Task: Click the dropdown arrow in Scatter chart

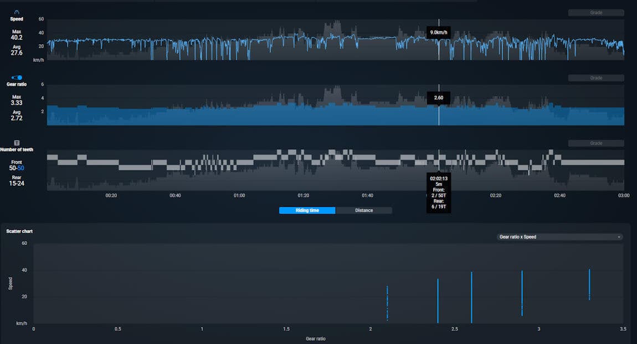Action: (x=619, y=237)
